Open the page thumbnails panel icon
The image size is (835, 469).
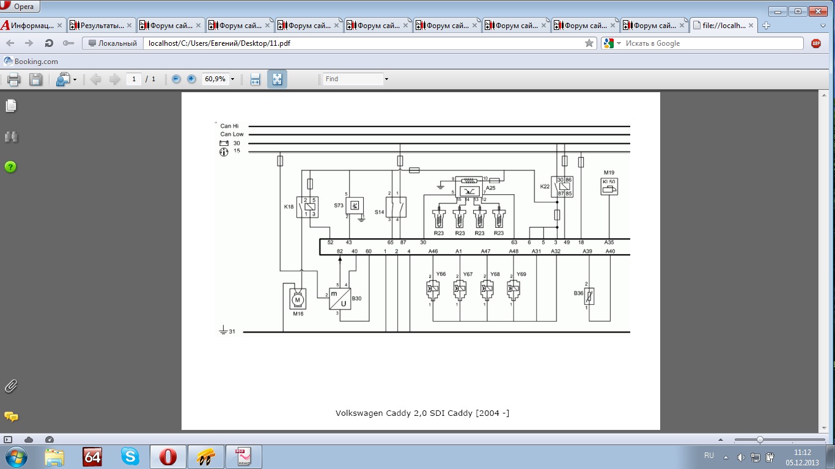(11, 106)
